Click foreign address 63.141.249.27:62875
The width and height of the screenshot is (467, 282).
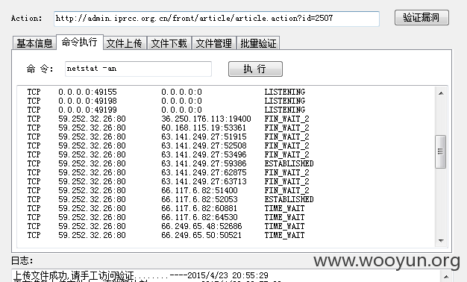click(x=204, y=172)
